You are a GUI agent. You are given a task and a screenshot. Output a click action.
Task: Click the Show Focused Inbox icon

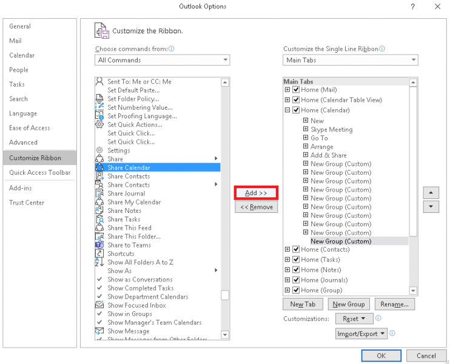click(x=99, y=305)
